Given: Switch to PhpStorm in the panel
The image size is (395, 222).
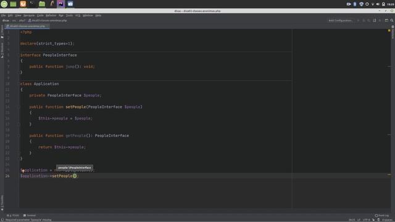Looking at the screenshot, I should coord(60,4).
